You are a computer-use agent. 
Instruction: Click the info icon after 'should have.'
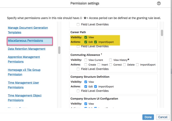click(x=81, y=18)
